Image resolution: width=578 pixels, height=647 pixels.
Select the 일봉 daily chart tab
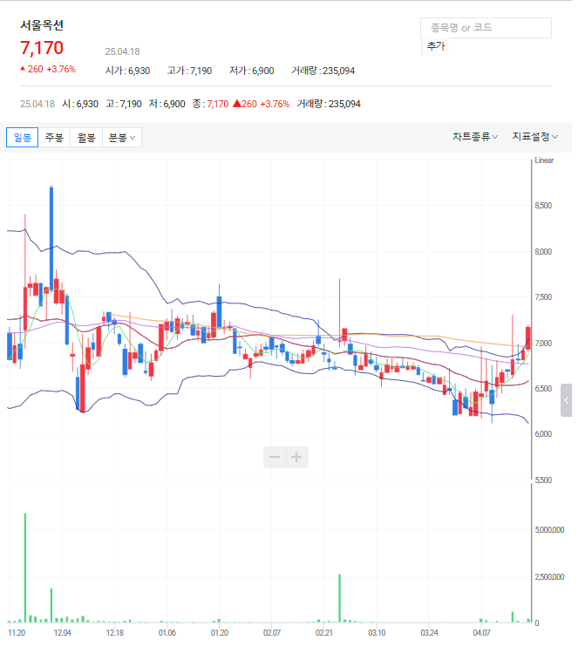point(23,138)
